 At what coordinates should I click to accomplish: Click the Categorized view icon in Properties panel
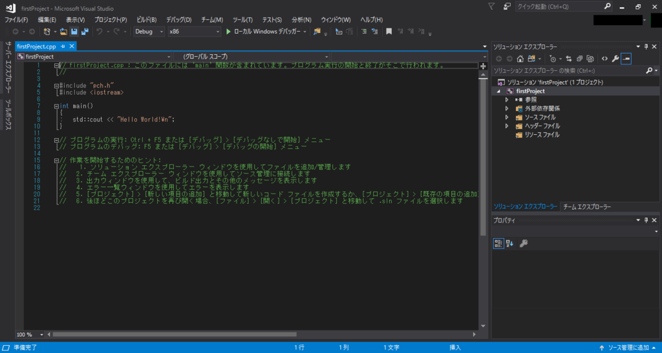498,243
